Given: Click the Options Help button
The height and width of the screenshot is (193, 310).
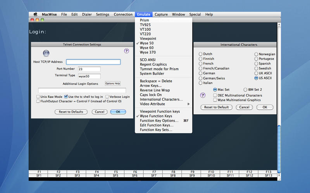Looking at the screenshot, I should [112, 83].
